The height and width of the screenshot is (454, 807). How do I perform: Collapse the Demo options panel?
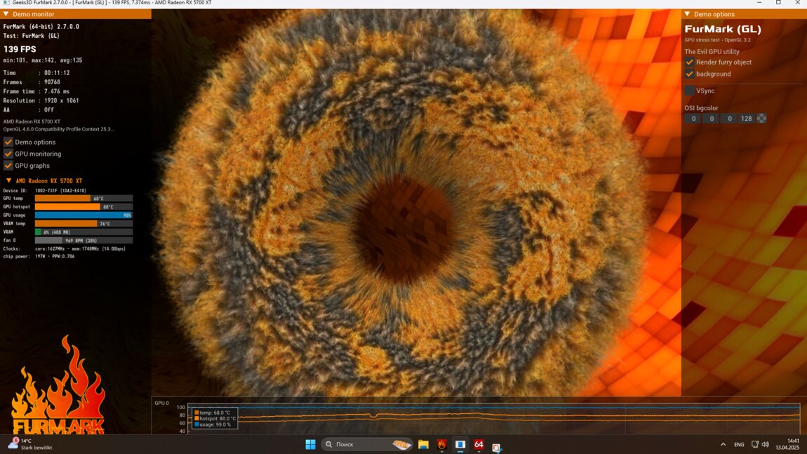click(x=687, y=14)
